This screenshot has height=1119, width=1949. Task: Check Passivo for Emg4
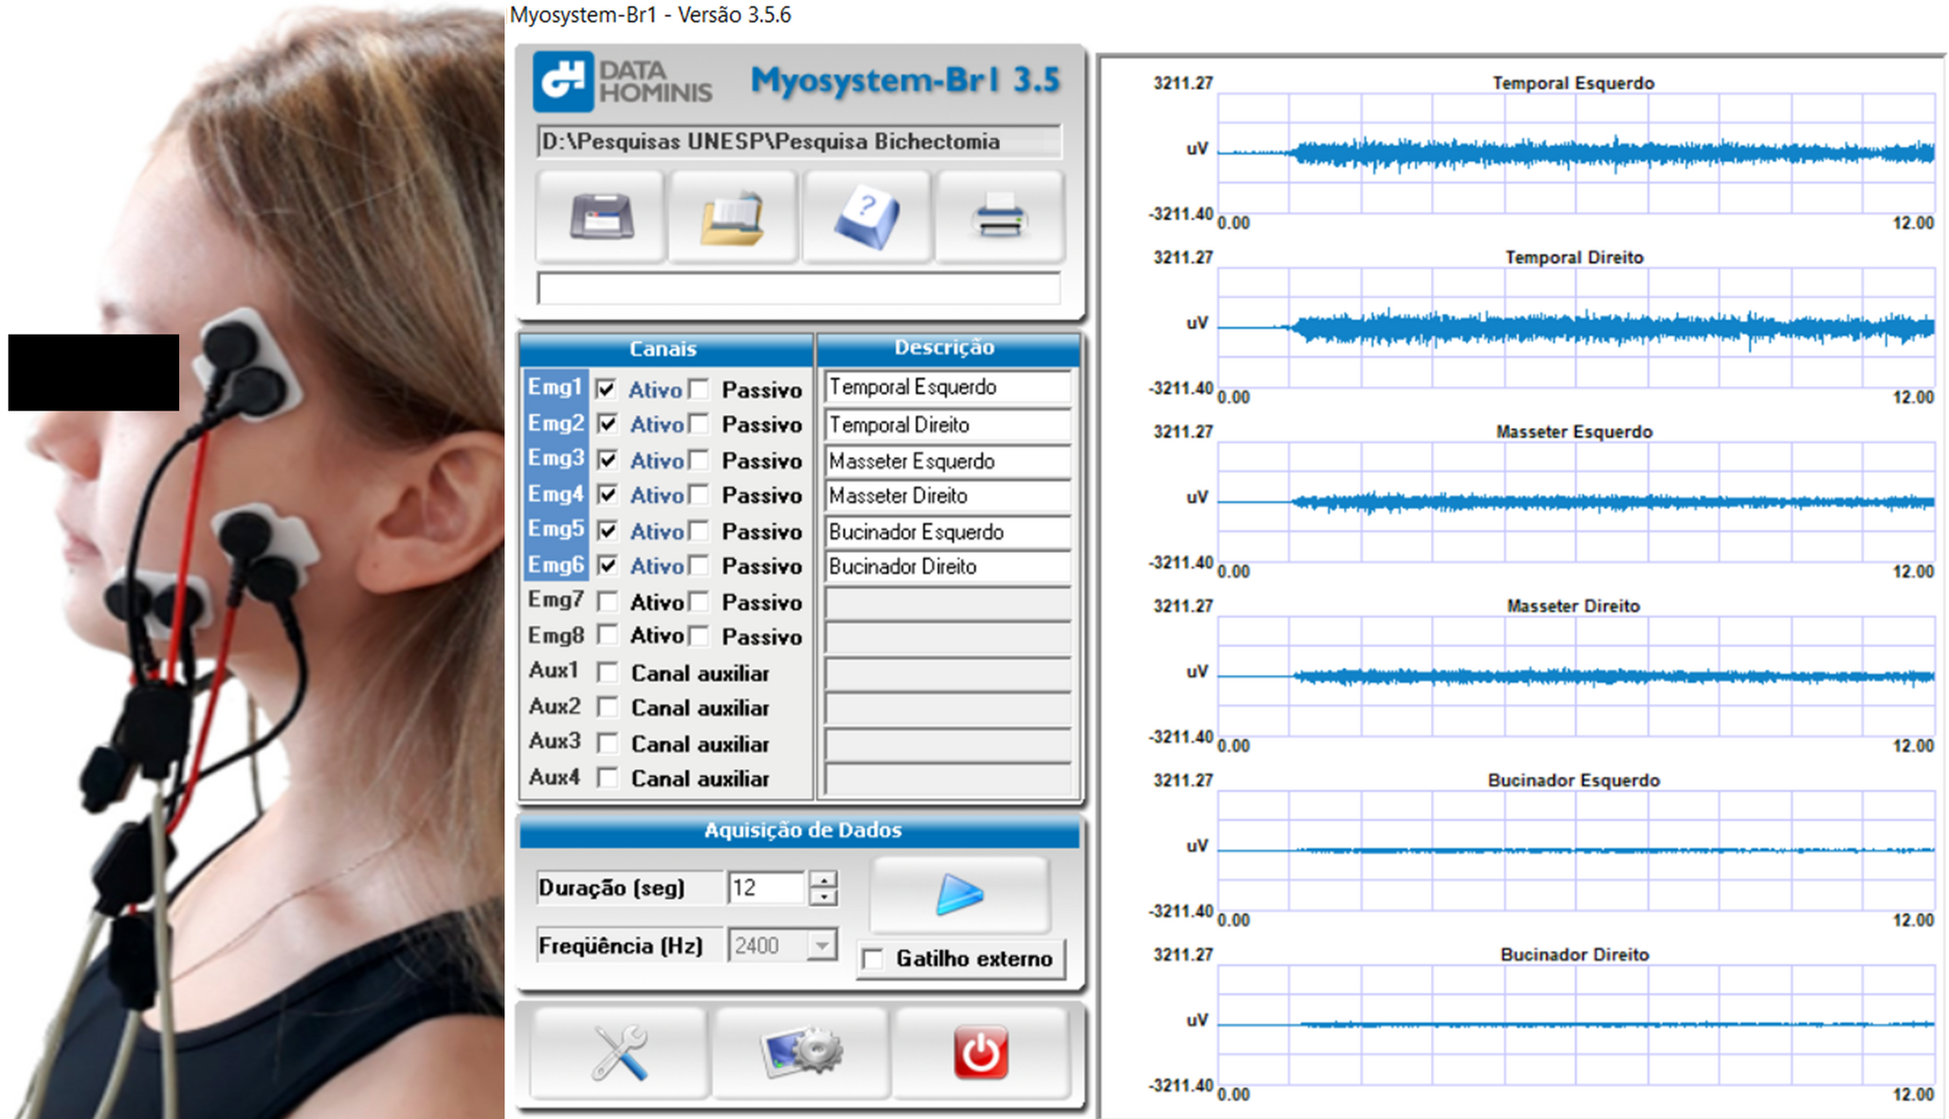[x=699, y=495]
